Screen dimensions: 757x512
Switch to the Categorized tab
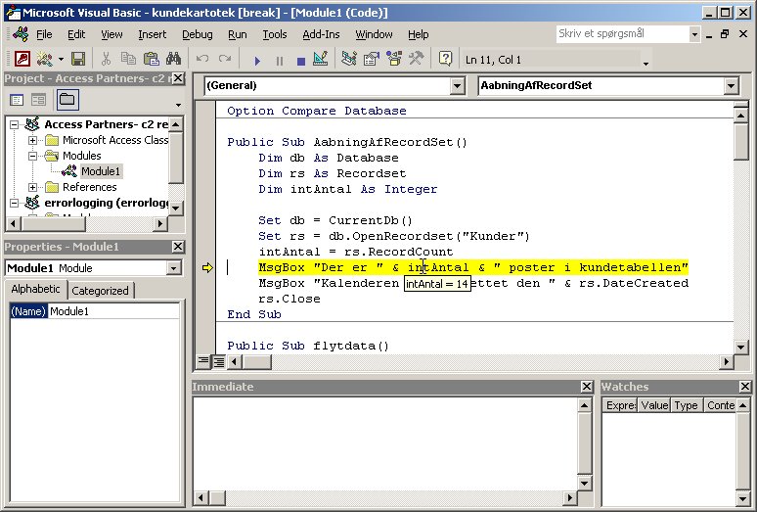(x=100, y=290)
